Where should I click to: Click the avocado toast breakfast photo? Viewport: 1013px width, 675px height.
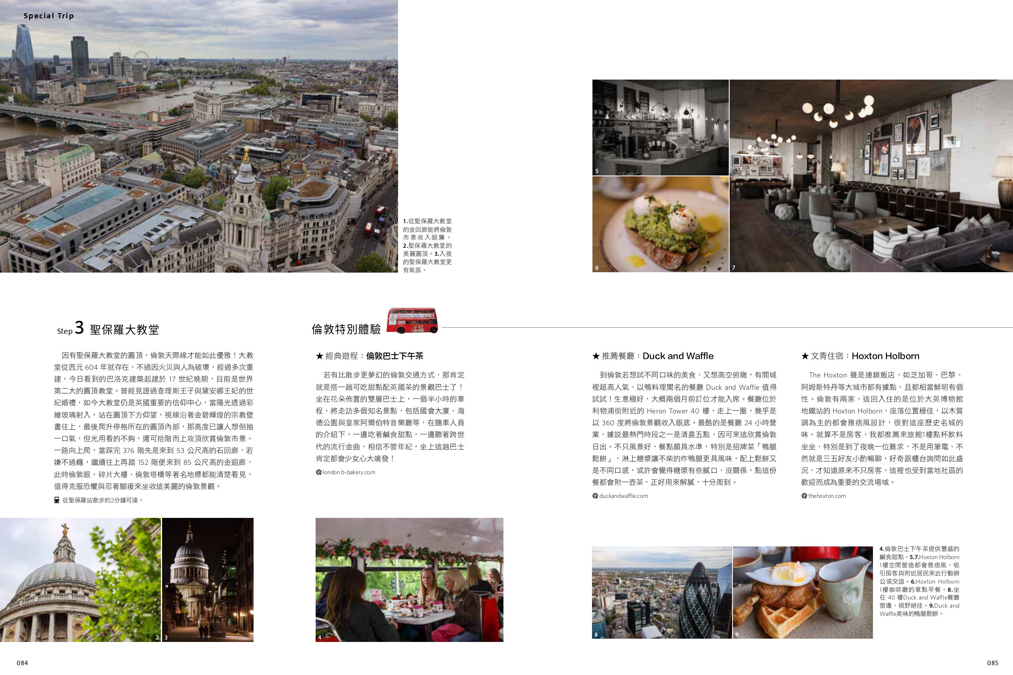pyautogui.click(x=660, y=224)
